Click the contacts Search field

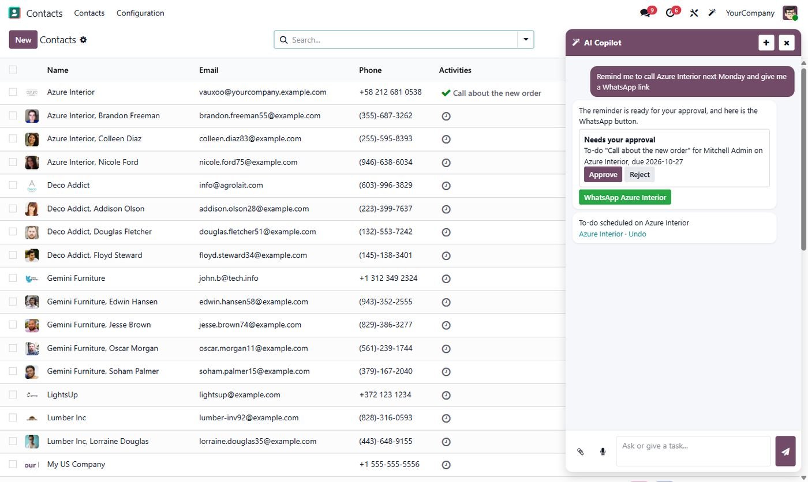396,40
